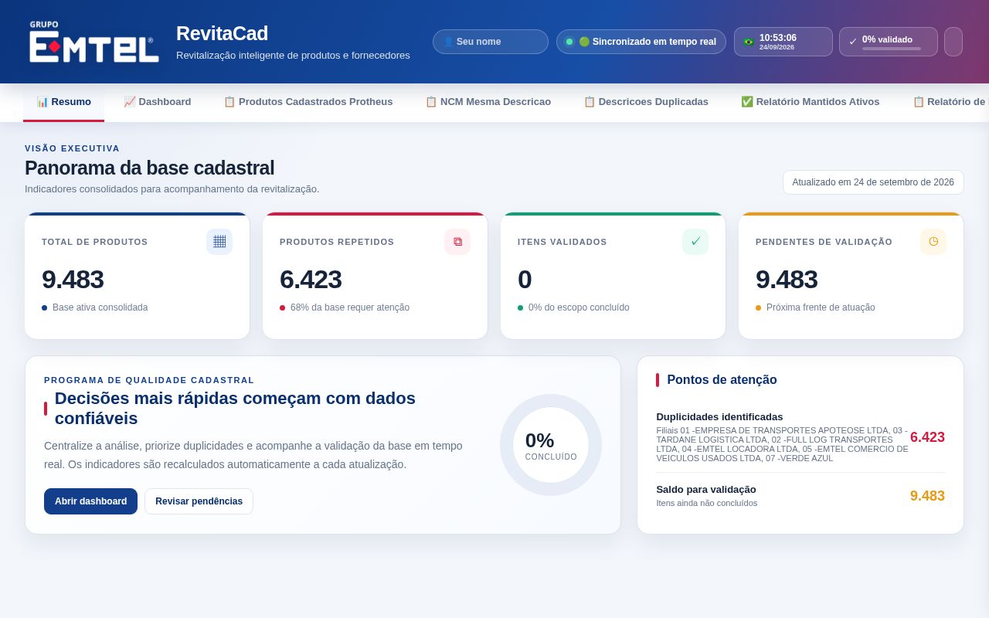Switch to the Dashboard tab
This screenshot has height=618, width=989.
pyautogui.click(x=158, y=102)
